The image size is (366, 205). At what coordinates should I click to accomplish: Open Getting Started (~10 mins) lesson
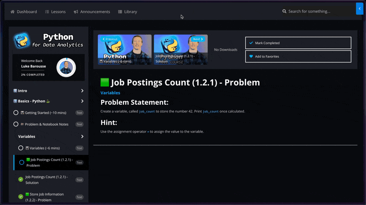tap(45, 113)
